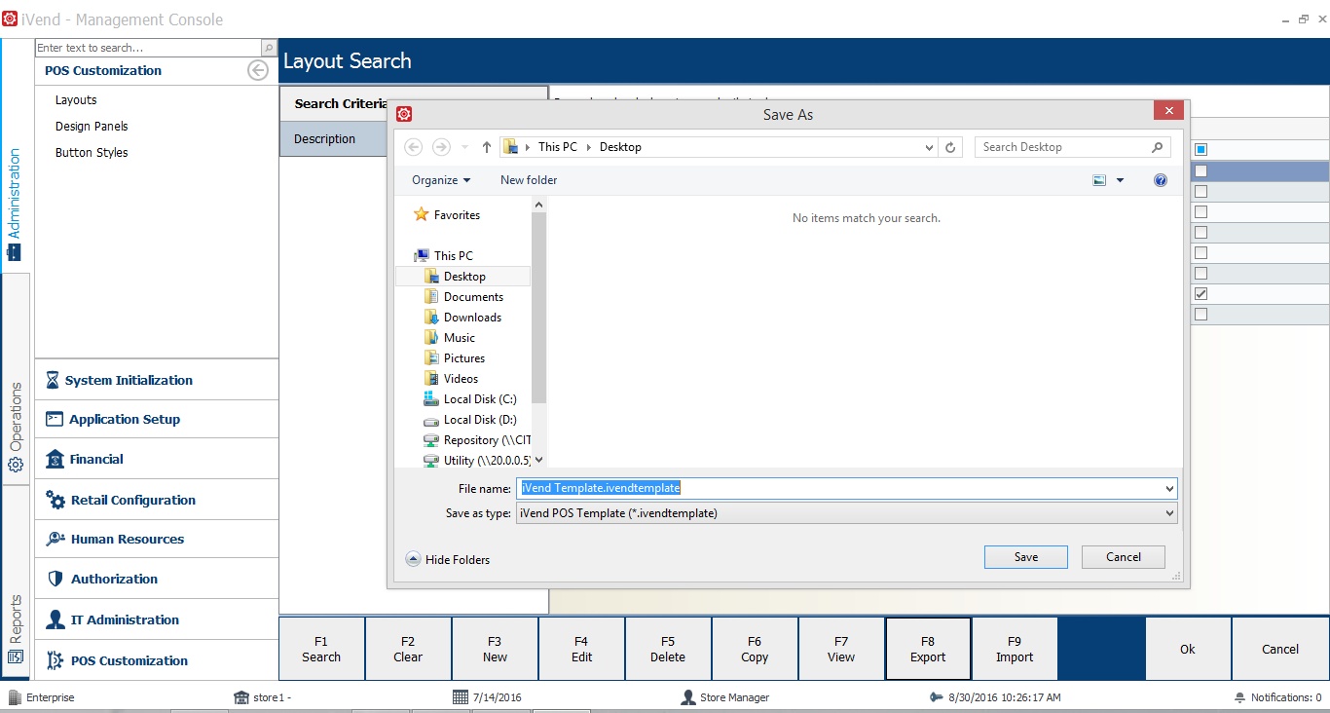Click the back arrow beside the POS Customization header
The width and height of the screenshot is (1330, 713).
pyautogui.click(x=258, y=70)
